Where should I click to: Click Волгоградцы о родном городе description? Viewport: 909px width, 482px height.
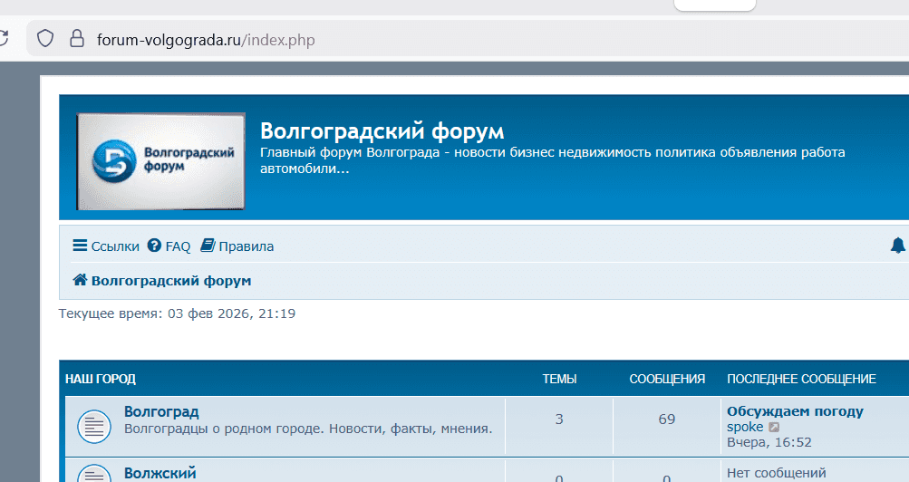click(308, 429)
